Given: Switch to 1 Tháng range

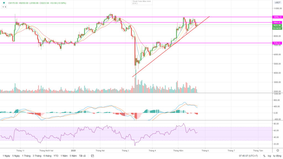Looking at the screenshot, I should pos(27,156).
